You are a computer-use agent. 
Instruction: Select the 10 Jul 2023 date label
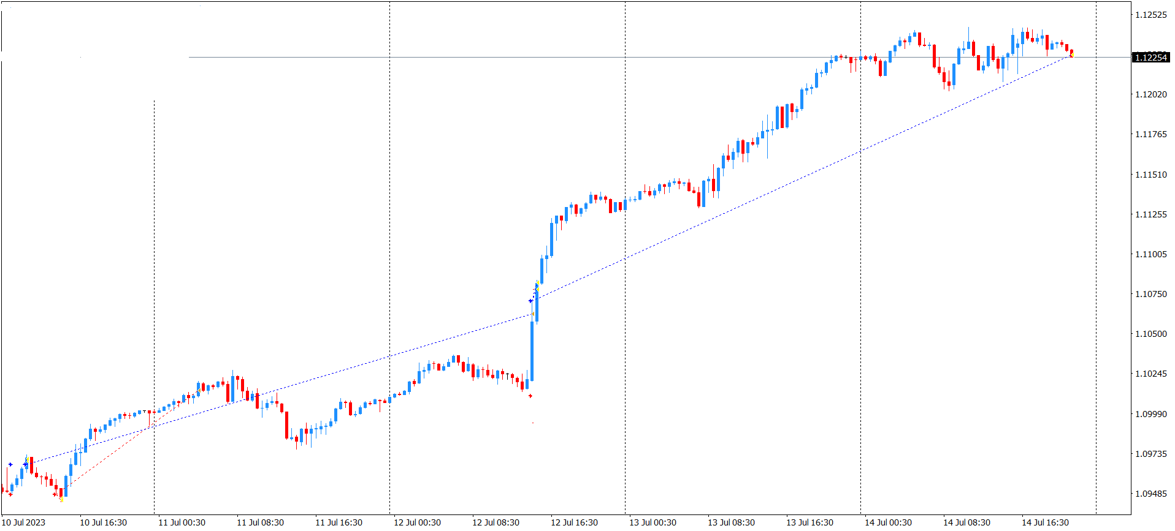coord(24,522)
